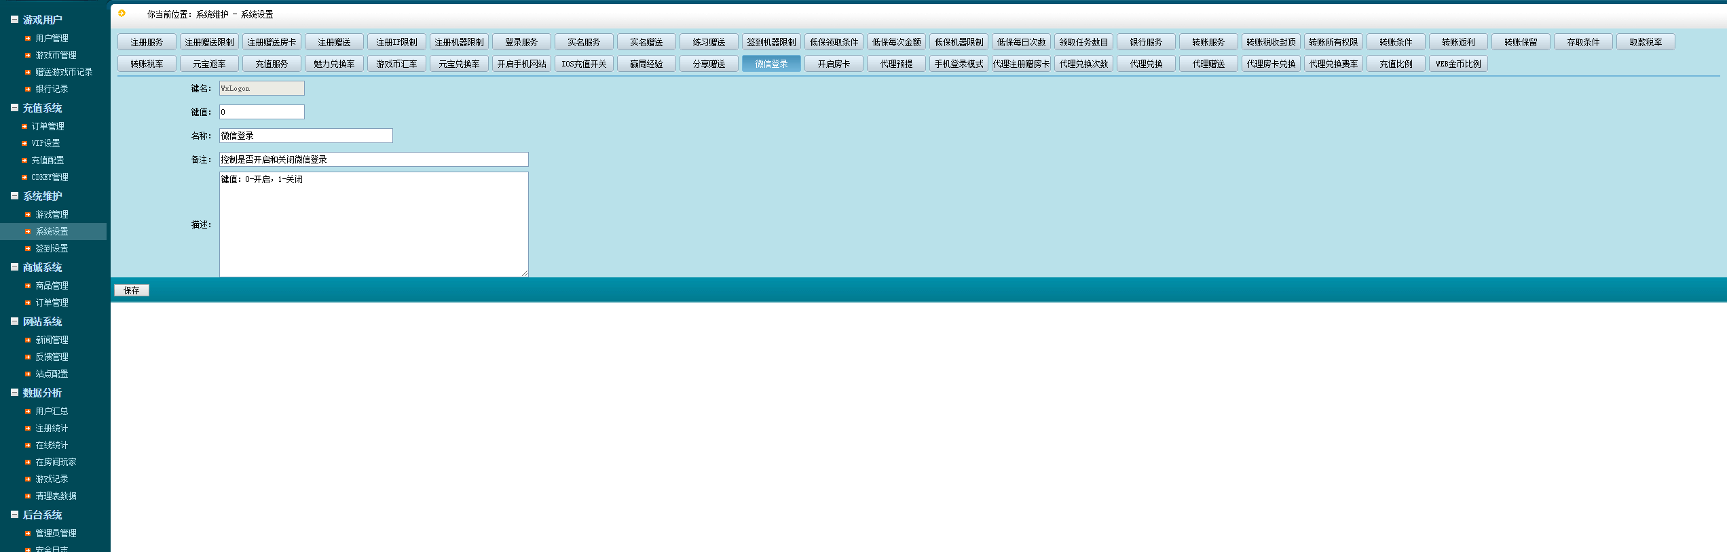The image size is (1727, 552).
Task: Click inside the 描述 text area
Action: coord(374,224)
